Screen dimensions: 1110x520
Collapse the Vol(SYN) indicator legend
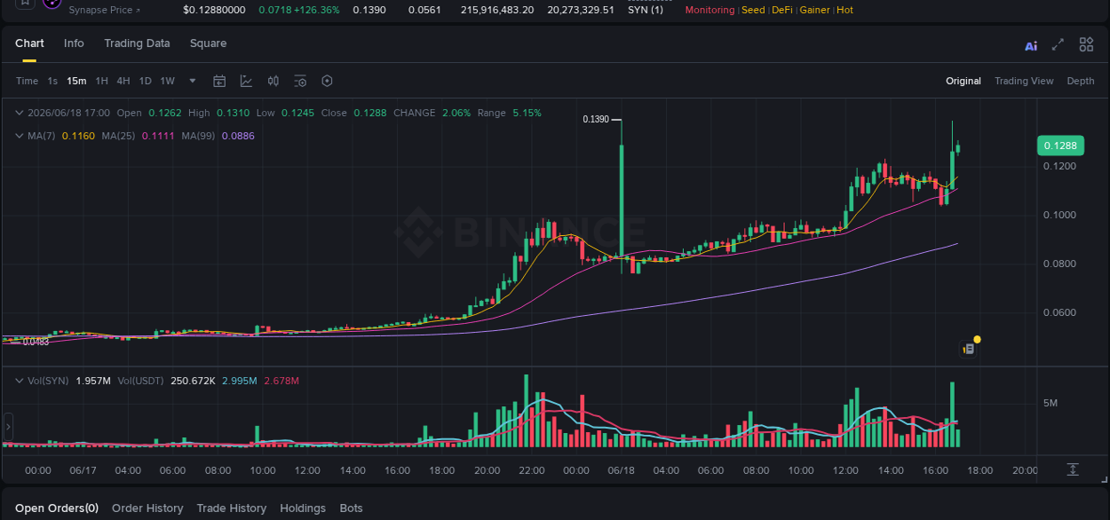20,381
